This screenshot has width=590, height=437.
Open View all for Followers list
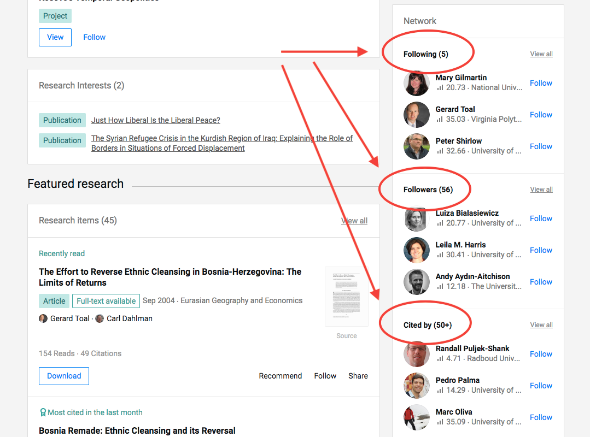click(541, 190)
